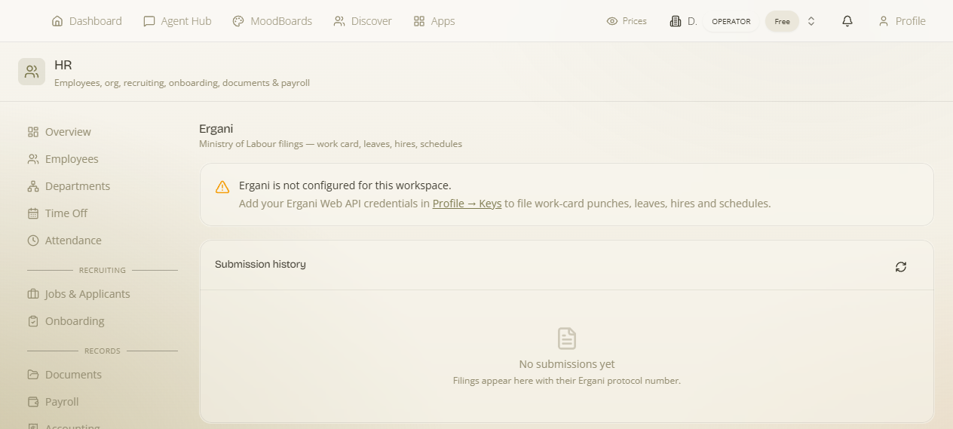The width and height of the screenshot is (953, 429).
Task: Click the empty submissions document icon
Action: coord(567,338)
